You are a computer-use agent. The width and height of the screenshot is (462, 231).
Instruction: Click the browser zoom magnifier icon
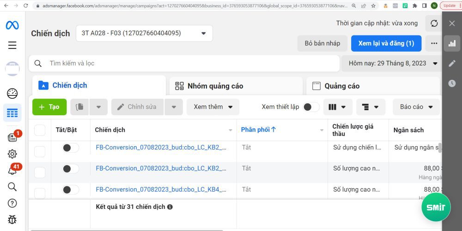[354, 6]
